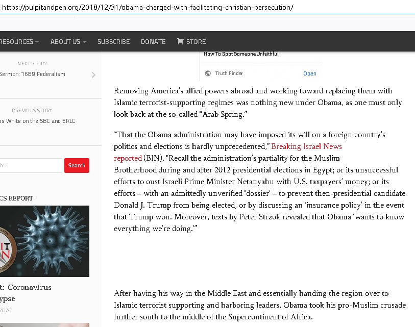
Task: Click the red Search button
Action: tap(77, 165)
